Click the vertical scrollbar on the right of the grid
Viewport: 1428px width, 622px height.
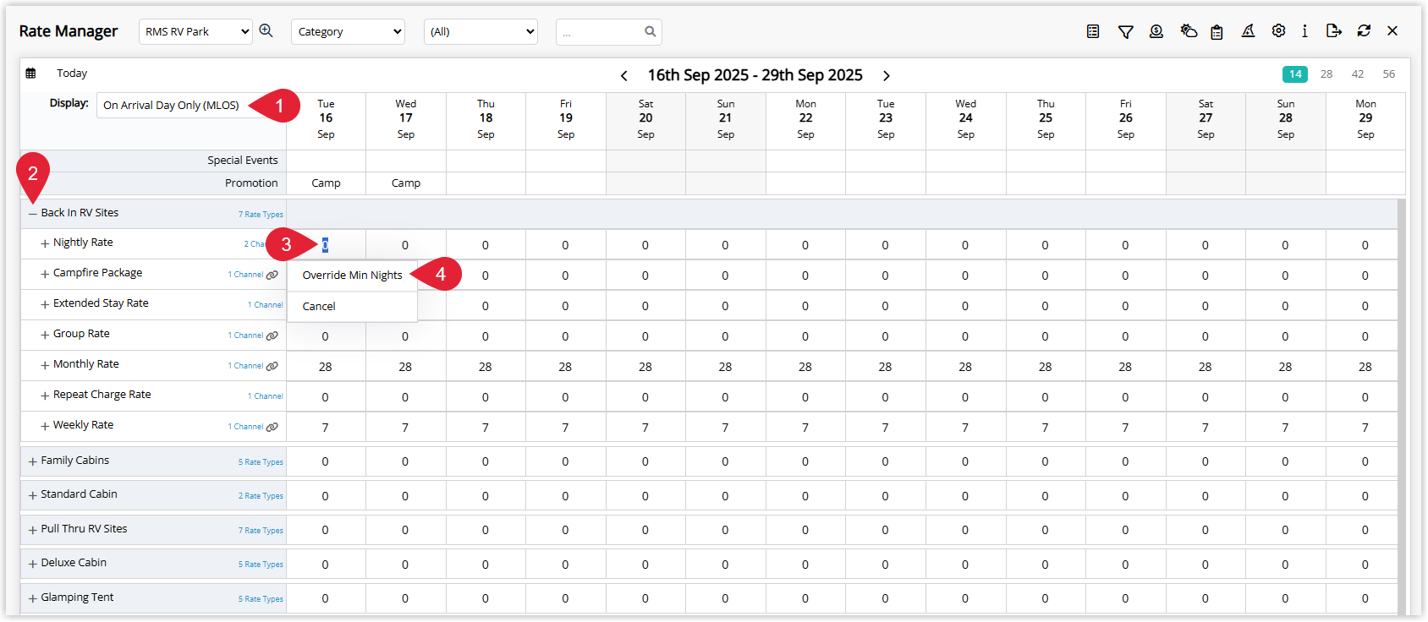1402,406
